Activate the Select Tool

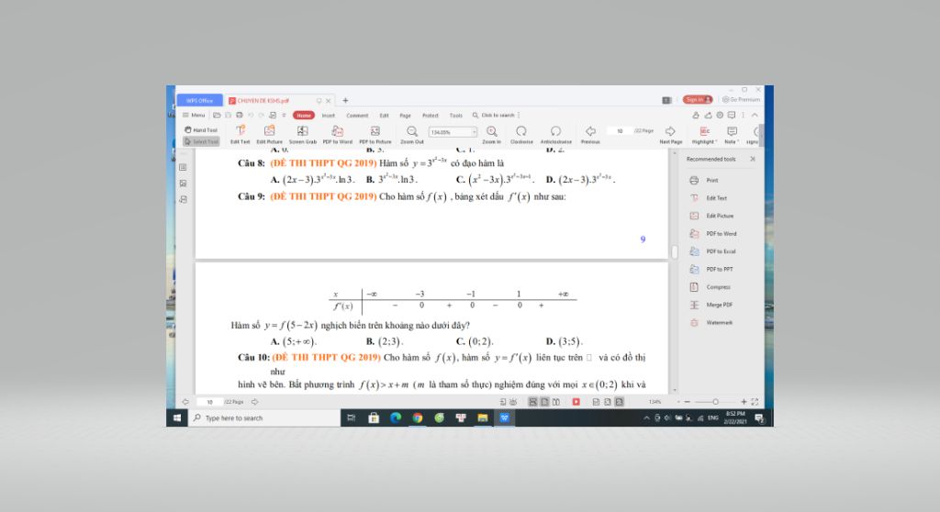click(201, 142)
